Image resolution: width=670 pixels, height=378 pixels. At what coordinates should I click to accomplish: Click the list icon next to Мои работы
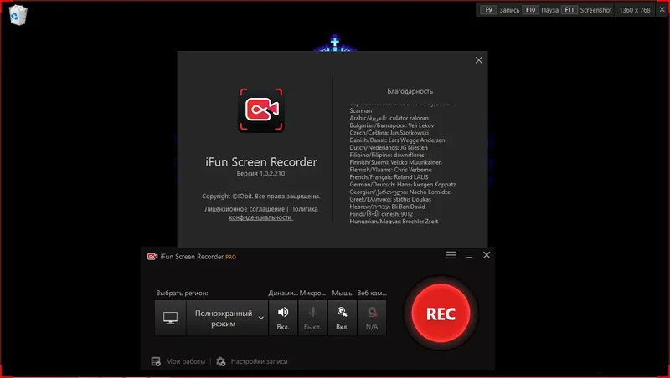pos(156,361)
